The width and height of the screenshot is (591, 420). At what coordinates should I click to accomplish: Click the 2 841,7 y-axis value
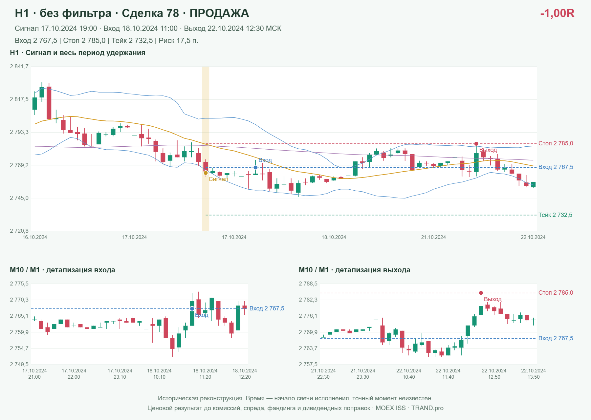19,67
